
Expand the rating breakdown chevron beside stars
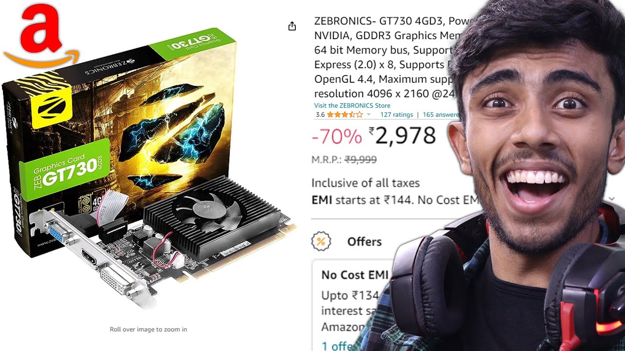pos(369,115)
